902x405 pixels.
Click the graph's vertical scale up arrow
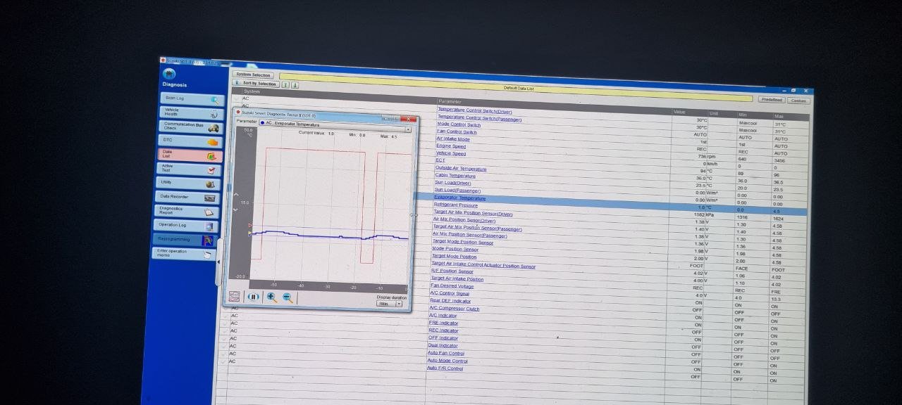point(236,195)
